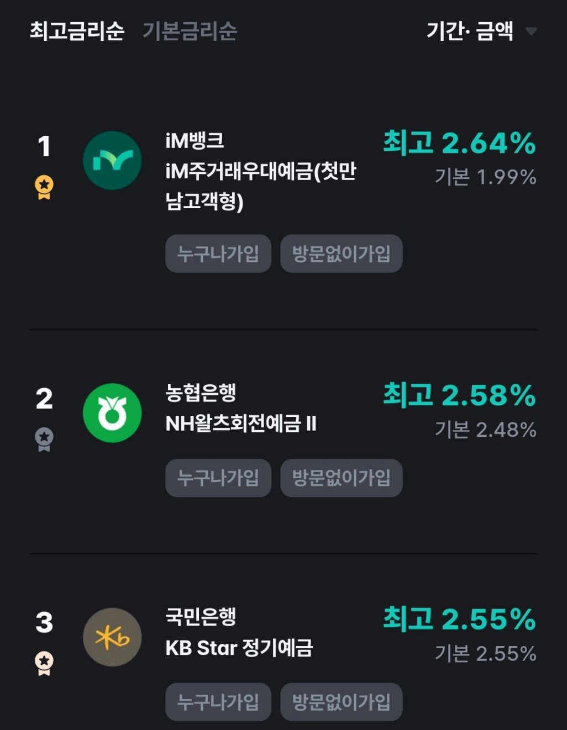Image resolution: width=567 pixels, height=730 pixels.
Task: Tap the bronze medal badge for rank 3
Action: 44,663
